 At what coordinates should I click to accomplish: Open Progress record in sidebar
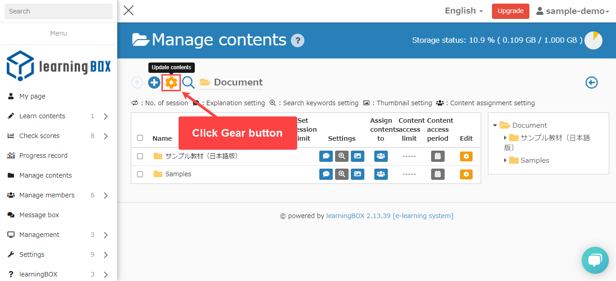[x=43, y=156]
